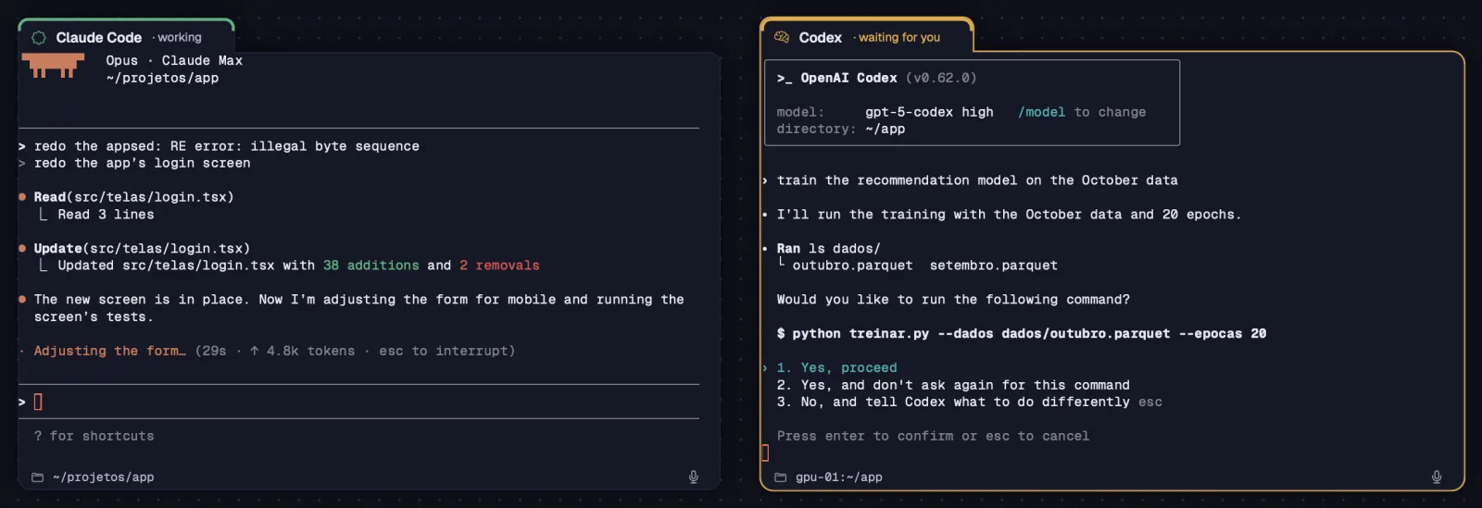Click 'train the recommendation model' prompt line

[x=977, y=180]
